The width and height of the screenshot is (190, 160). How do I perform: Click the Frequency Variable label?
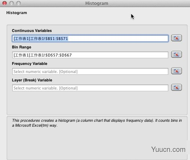pos(29,64)
